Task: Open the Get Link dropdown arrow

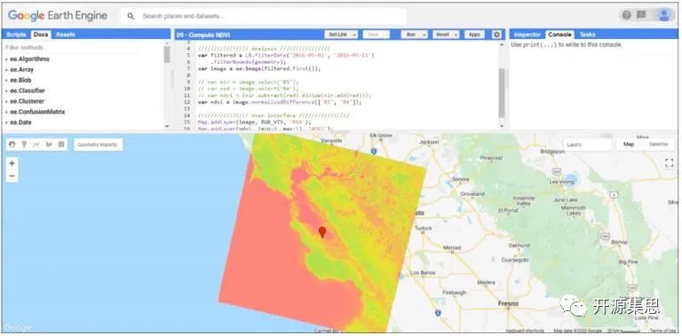Action: coord(354,35)
